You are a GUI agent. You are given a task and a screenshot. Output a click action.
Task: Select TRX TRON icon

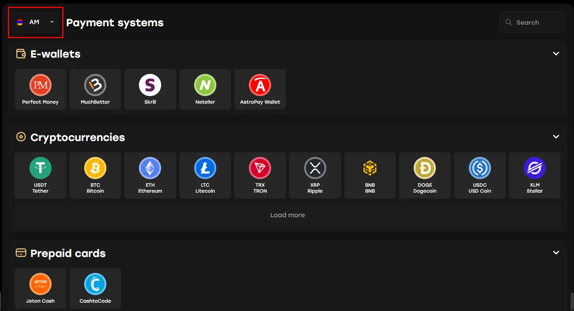(260, 168)
